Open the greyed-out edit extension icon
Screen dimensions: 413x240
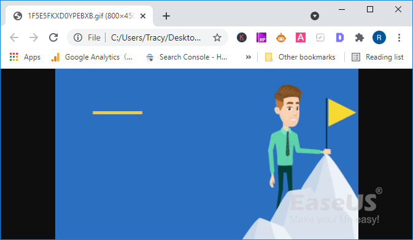click(320, 37)
